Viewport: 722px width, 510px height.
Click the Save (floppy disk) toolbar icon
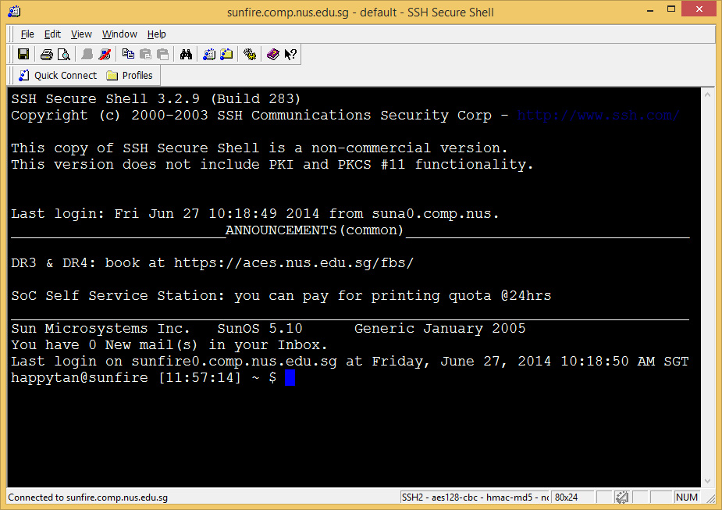point(23,55)
